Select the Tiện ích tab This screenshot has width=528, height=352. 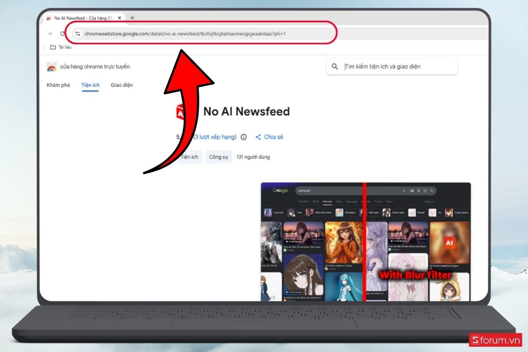coord(90,85)
